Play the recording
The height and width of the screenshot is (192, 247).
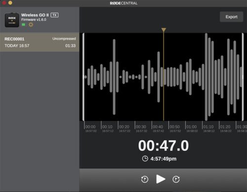point(161,179)
